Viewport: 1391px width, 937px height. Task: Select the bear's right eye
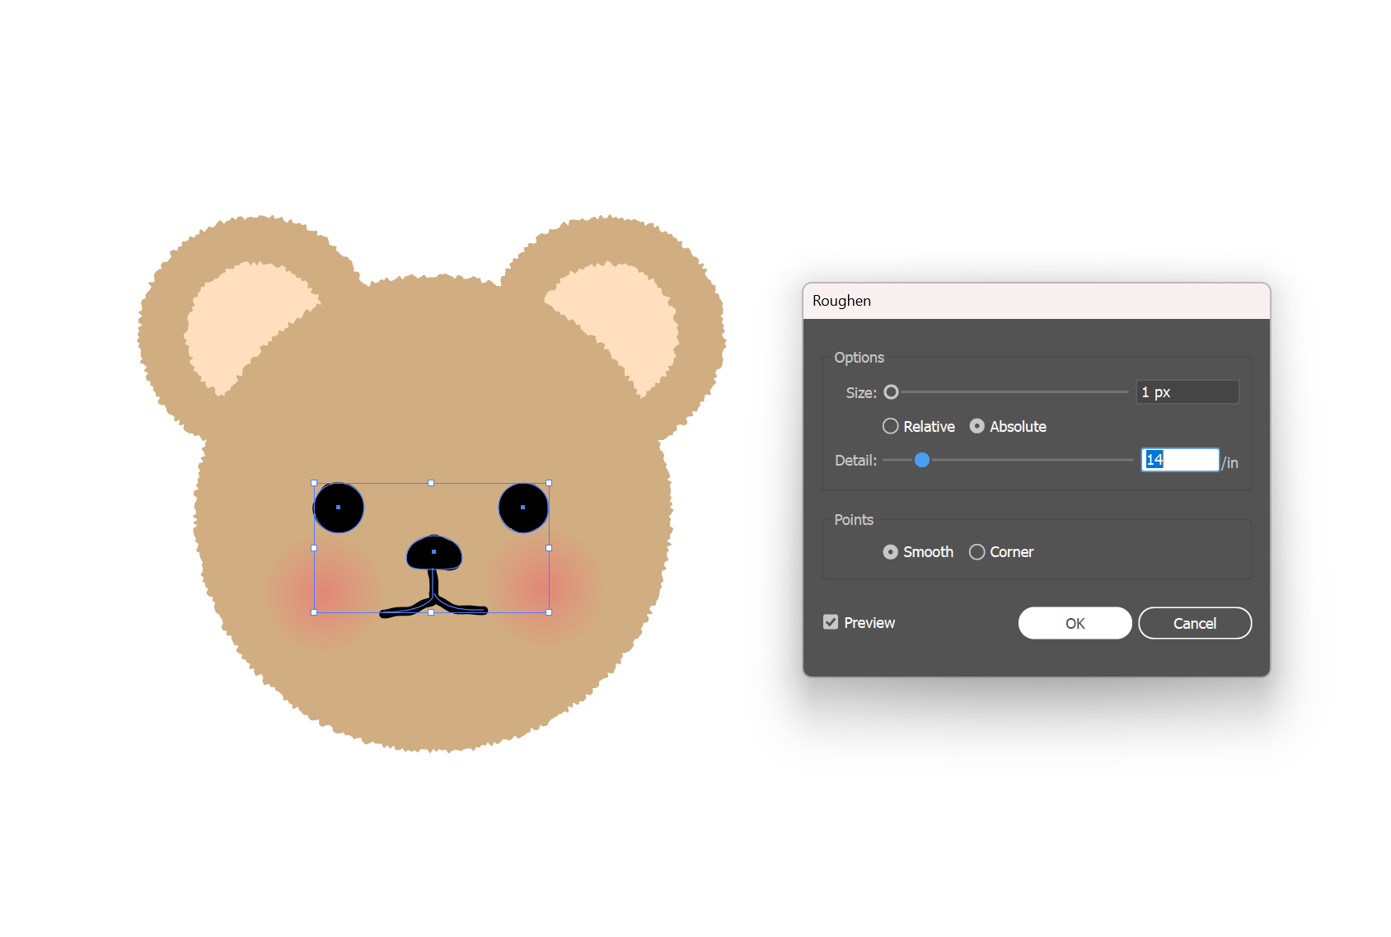point(523,508)
